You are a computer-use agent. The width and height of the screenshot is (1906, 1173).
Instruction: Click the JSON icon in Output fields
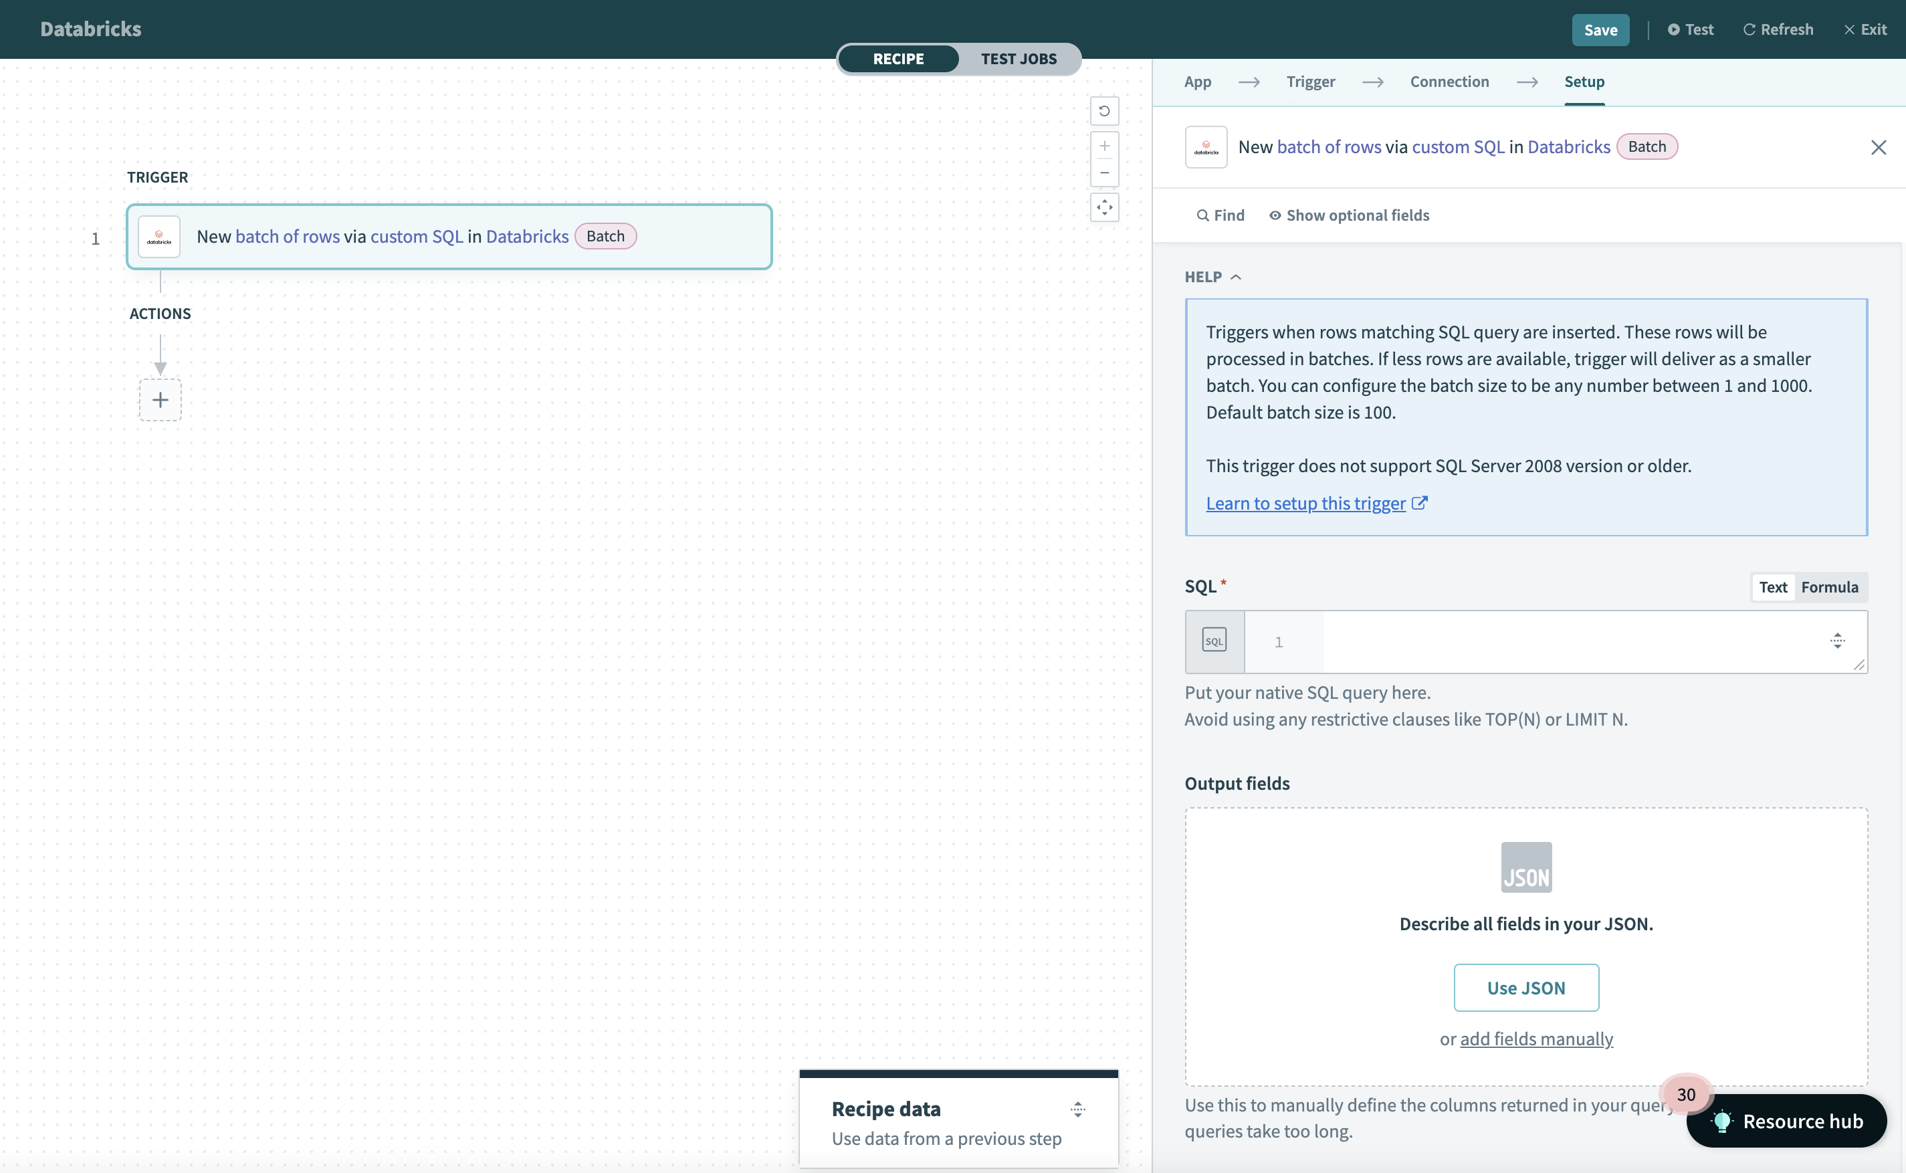1525,867
